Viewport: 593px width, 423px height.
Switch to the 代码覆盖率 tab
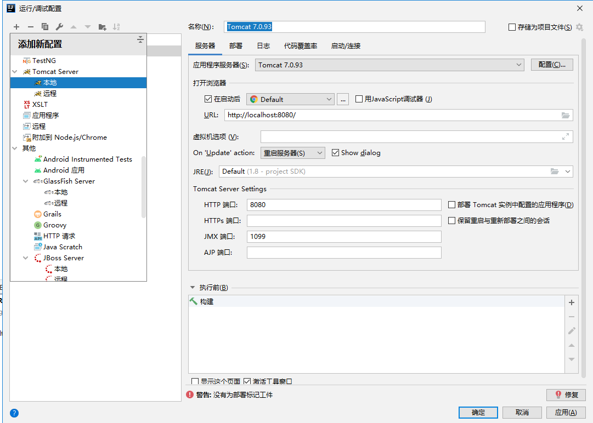click(301, 46)
